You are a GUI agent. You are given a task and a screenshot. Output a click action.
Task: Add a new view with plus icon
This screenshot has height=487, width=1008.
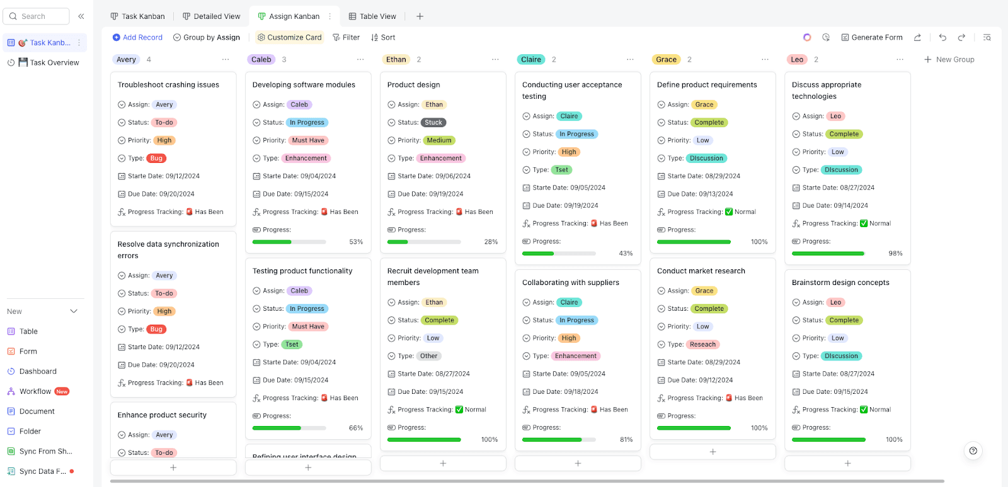420,16
